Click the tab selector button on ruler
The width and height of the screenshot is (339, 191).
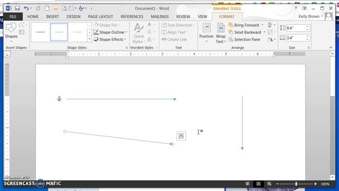point(7,54)
